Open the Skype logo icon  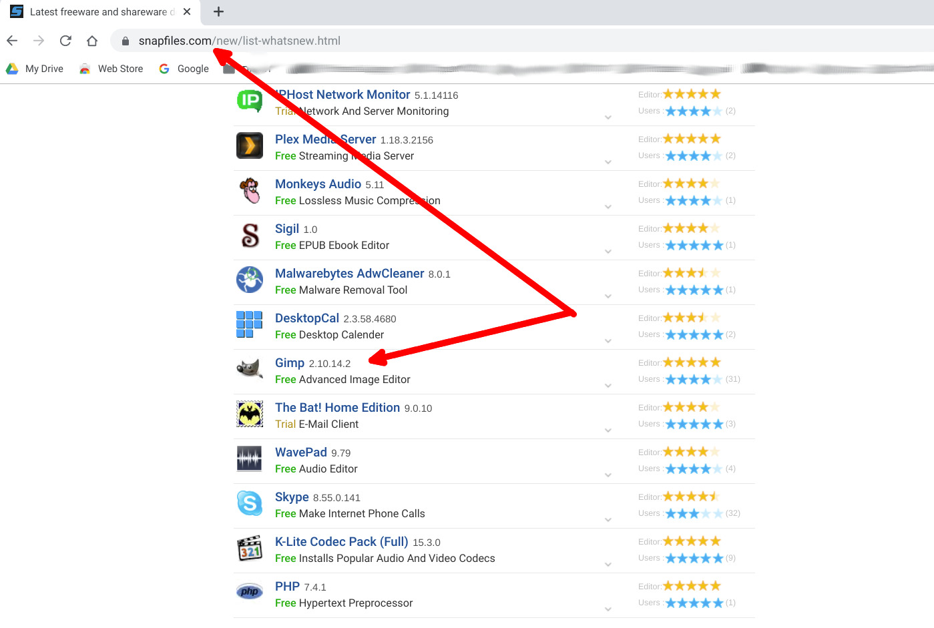[250, 503]
